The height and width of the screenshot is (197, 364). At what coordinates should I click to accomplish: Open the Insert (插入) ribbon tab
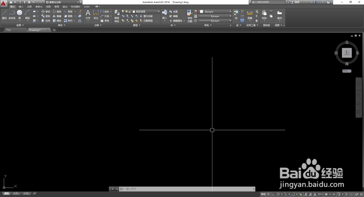(x=21, y=7)
